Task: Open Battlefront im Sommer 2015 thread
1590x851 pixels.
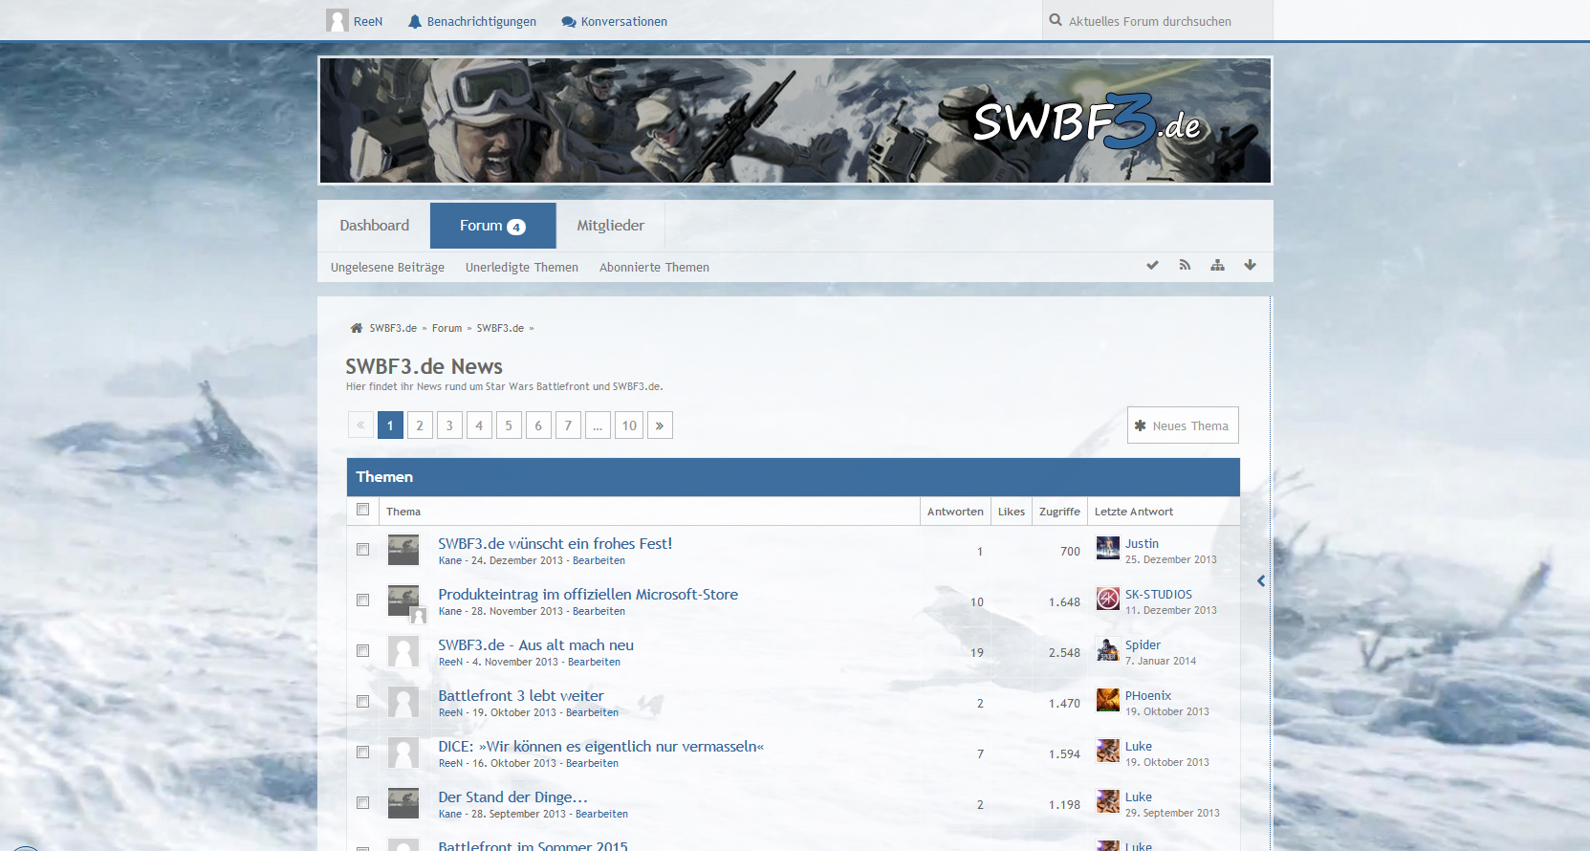Action: pyautogui.click(x=533, y=845)
